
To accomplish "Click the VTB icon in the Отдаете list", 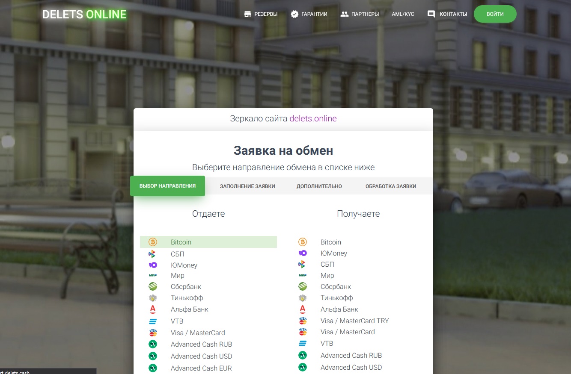I will point(153,321).
